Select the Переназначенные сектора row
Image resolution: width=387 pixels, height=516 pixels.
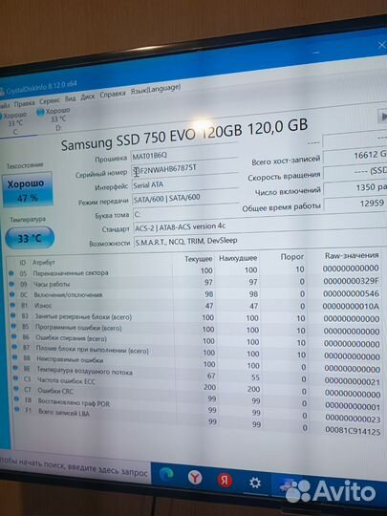pos(194,271)
